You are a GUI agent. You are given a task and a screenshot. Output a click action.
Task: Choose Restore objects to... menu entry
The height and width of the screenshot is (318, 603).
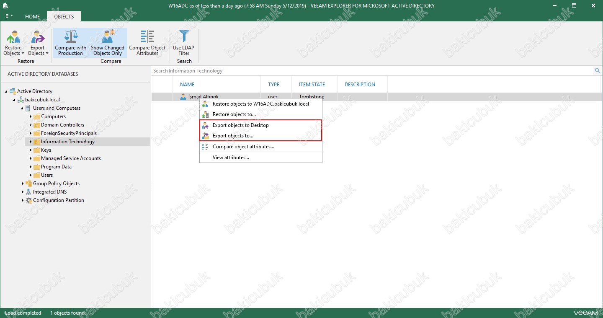click(261, 114)
